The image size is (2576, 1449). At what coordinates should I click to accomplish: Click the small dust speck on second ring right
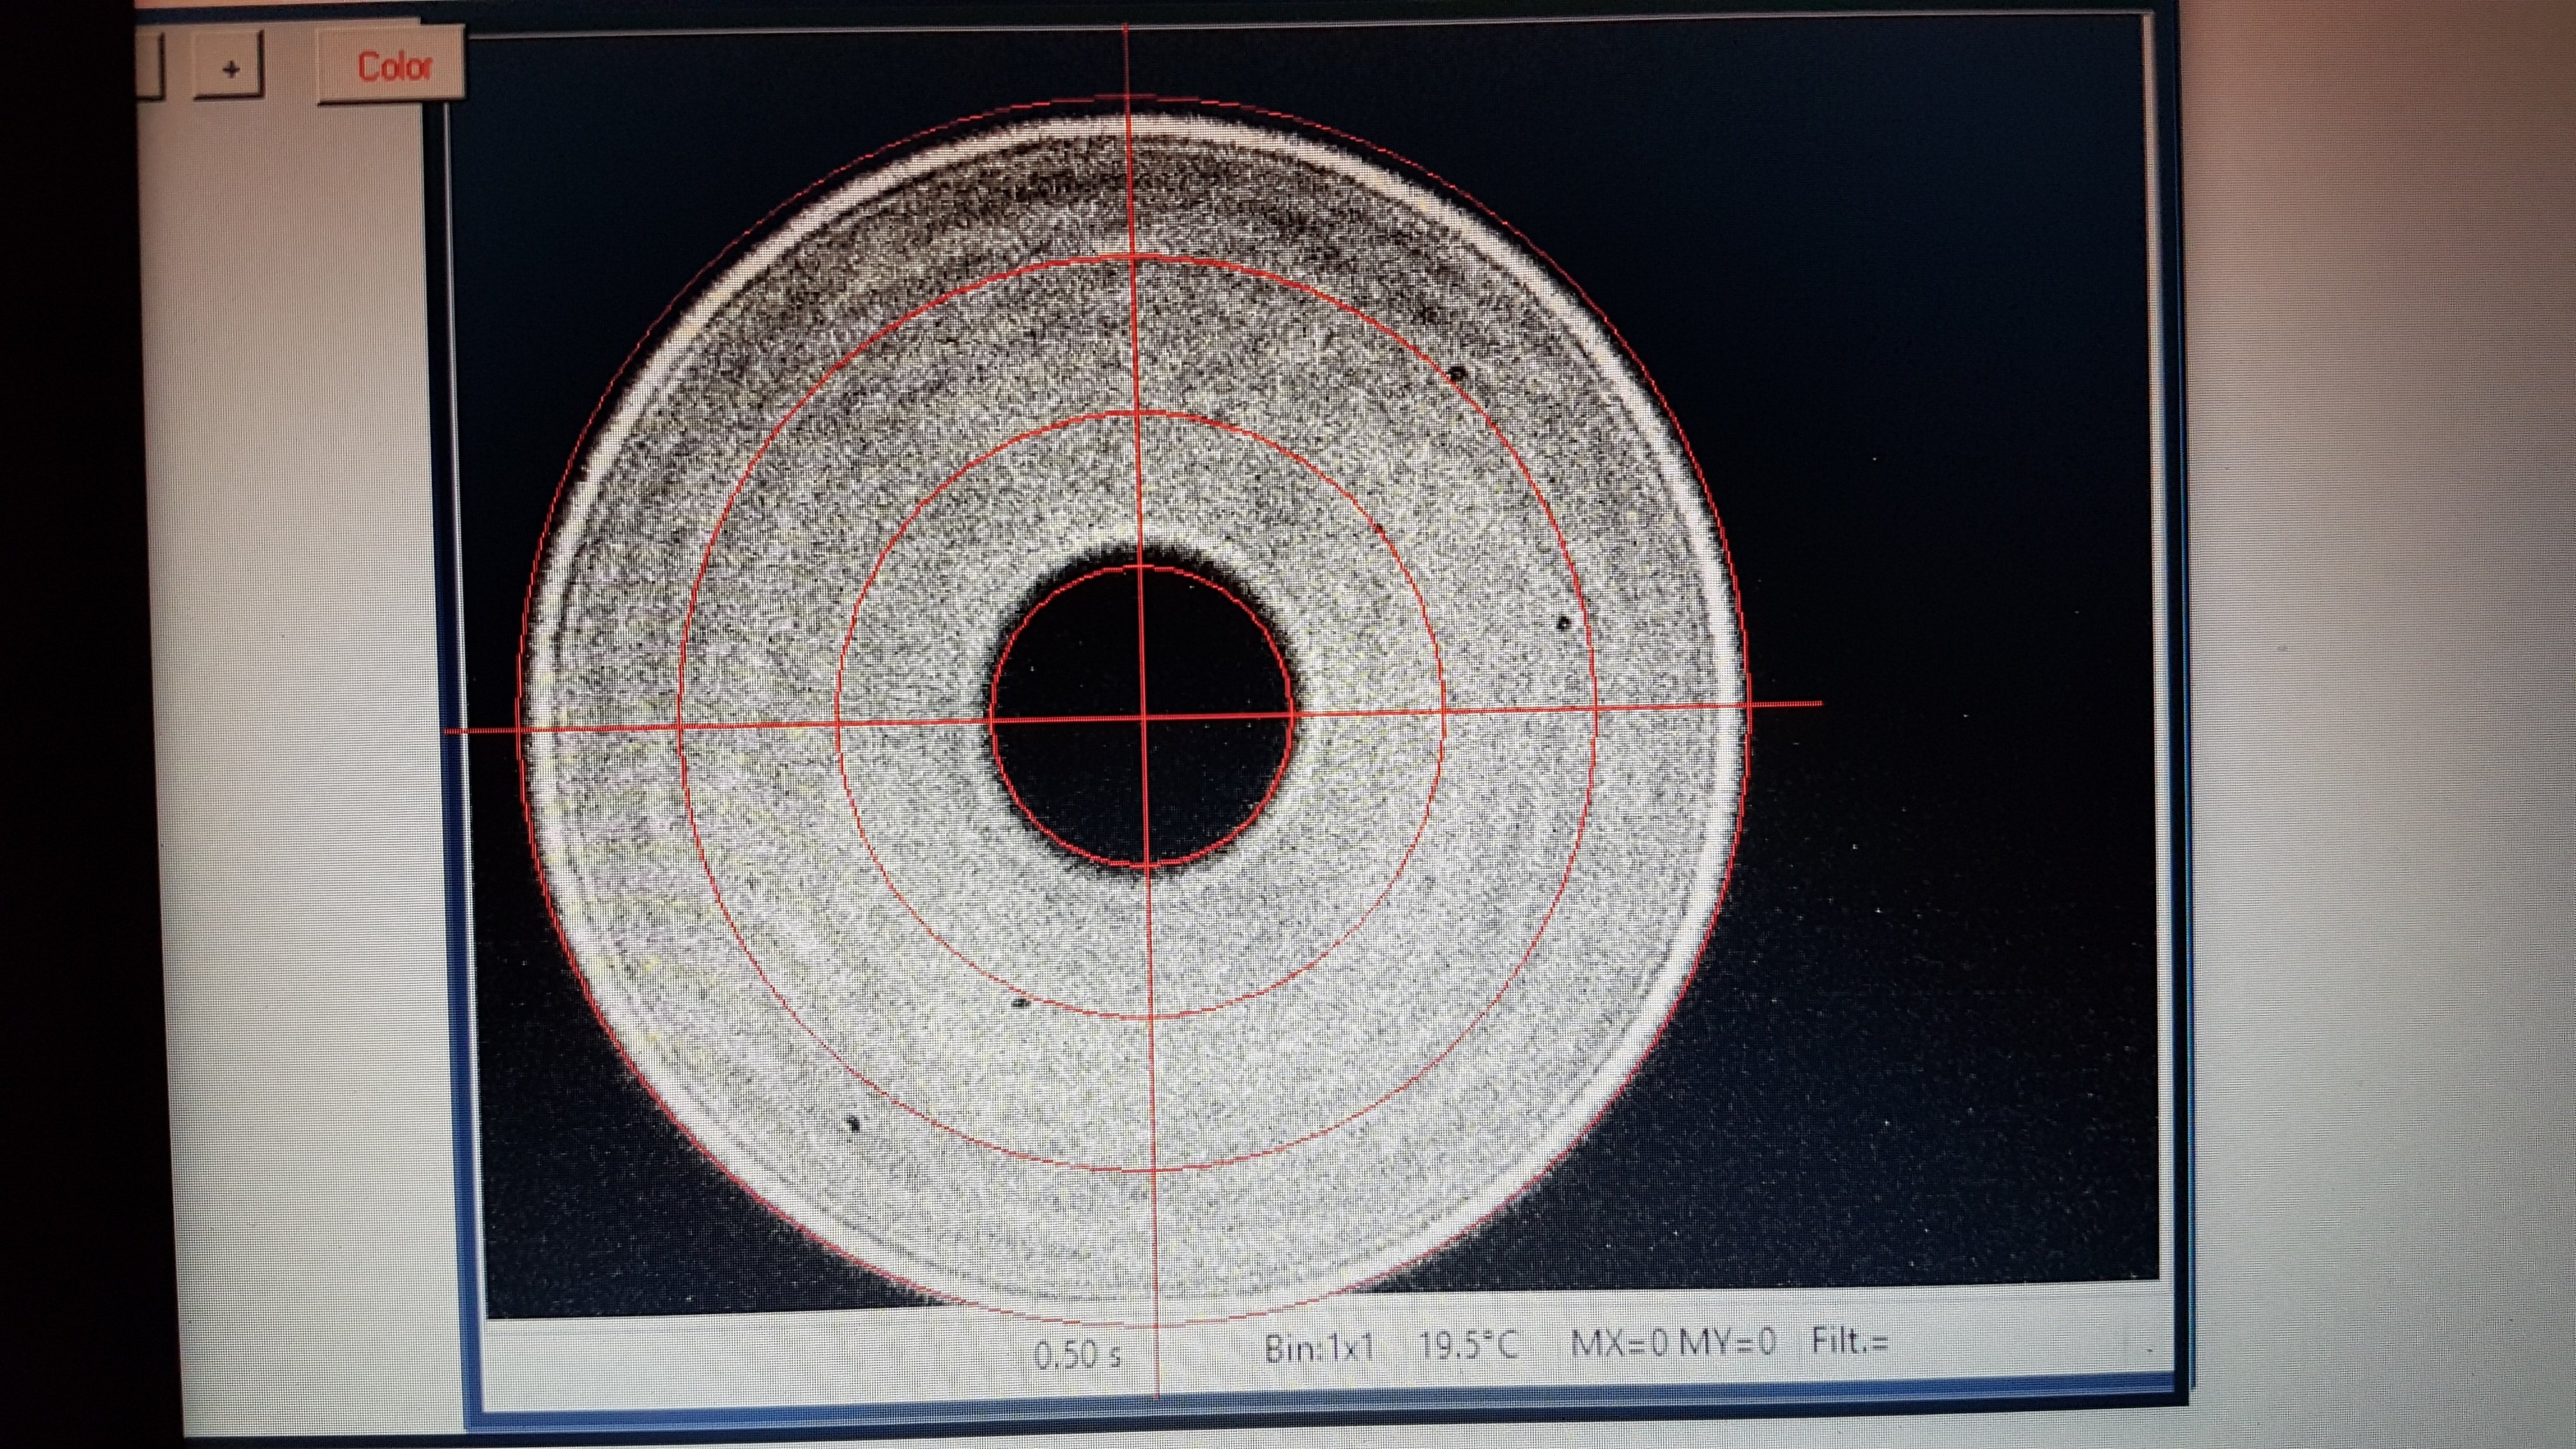tap(1379, 527)
